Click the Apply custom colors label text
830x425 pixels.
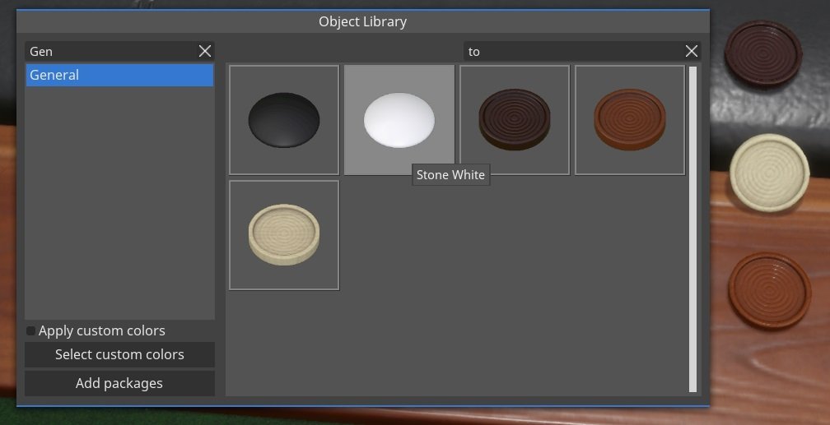[x=102, y=330]
